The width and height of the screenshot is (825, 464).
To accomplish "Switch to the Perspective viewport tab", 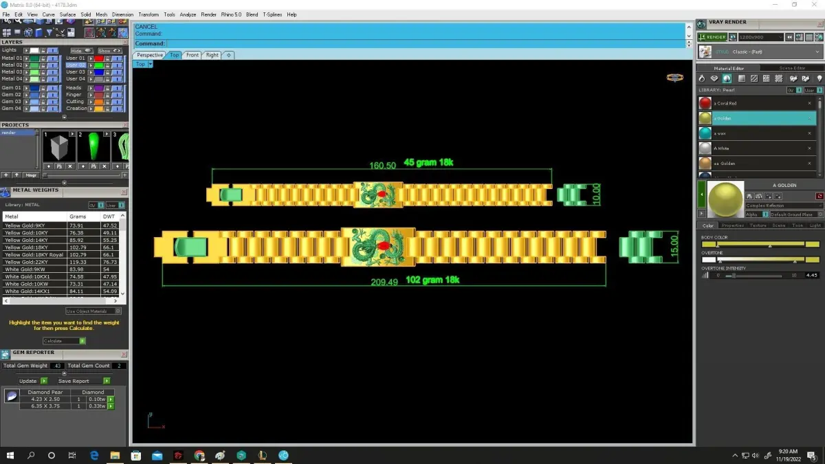I will point(150,55).
